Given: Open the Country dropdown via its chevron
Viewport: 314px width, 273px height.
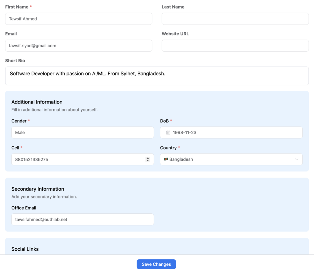Looking at the screenshot, I should (x=297, y=159).
